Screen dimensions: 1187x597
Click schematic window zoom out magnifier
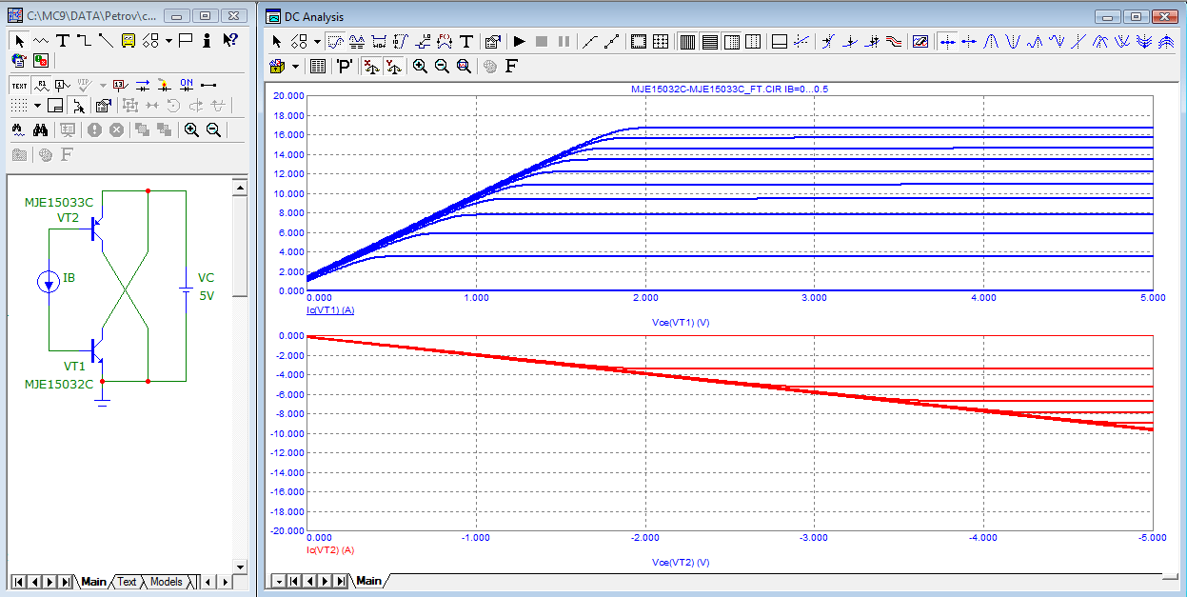[213, 129]
